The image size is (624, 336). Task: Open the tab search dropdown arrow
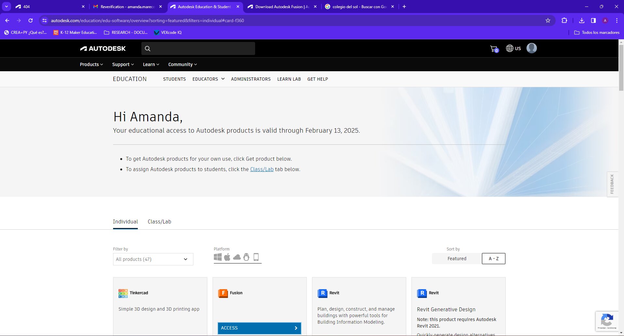6,7
